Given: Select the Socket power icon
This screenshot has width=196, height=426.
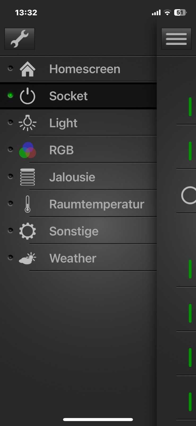Looking at the screenshot, I should tap(28, 96).
